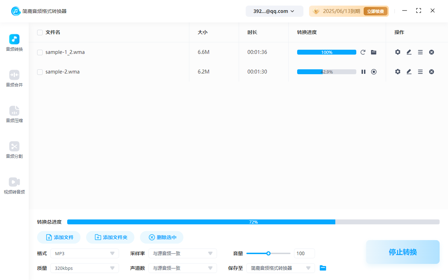
Task: Click the 停止转换 button
Action: (402, 252)
